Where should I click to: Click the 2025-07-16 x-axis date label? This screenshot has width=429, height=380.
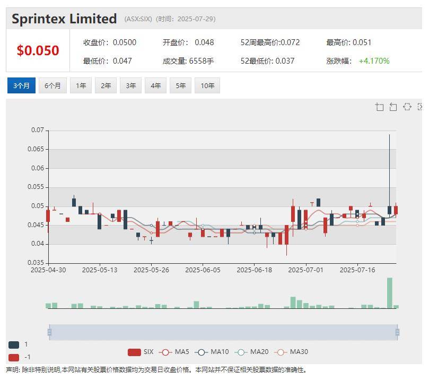pyautogui.click(x=357, y=270)
